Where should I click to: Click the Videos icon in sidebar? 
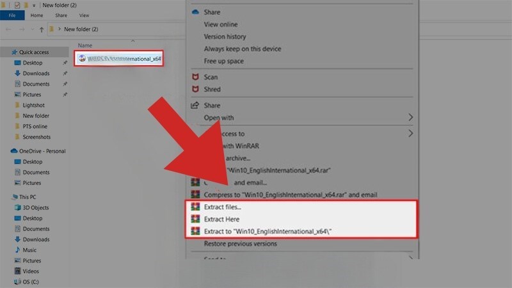[18, 271]
